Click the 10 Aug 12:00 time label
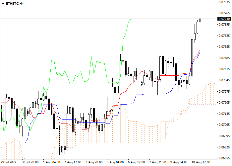This screenshot has height=166, width=232. click(x=201, y=162)
